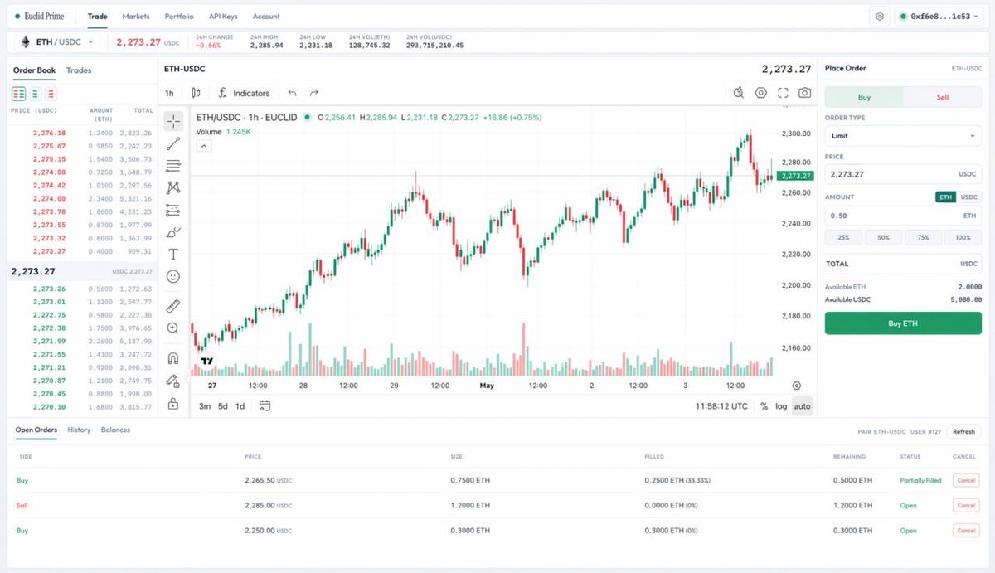Viewport: 995px width, 573px height.
Task: Show asks-only order book view
Action: pyautogui.click(x=51, y=94)
